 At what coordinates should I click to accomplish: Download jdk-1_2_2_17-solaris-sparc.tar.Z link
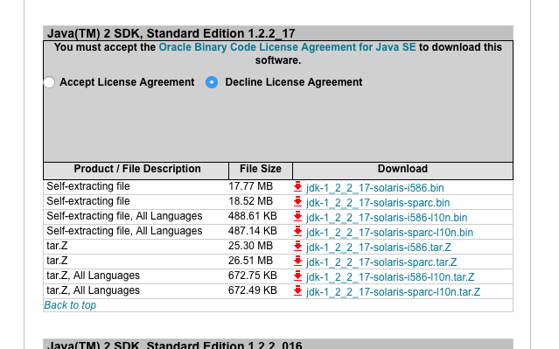[381, 262]
